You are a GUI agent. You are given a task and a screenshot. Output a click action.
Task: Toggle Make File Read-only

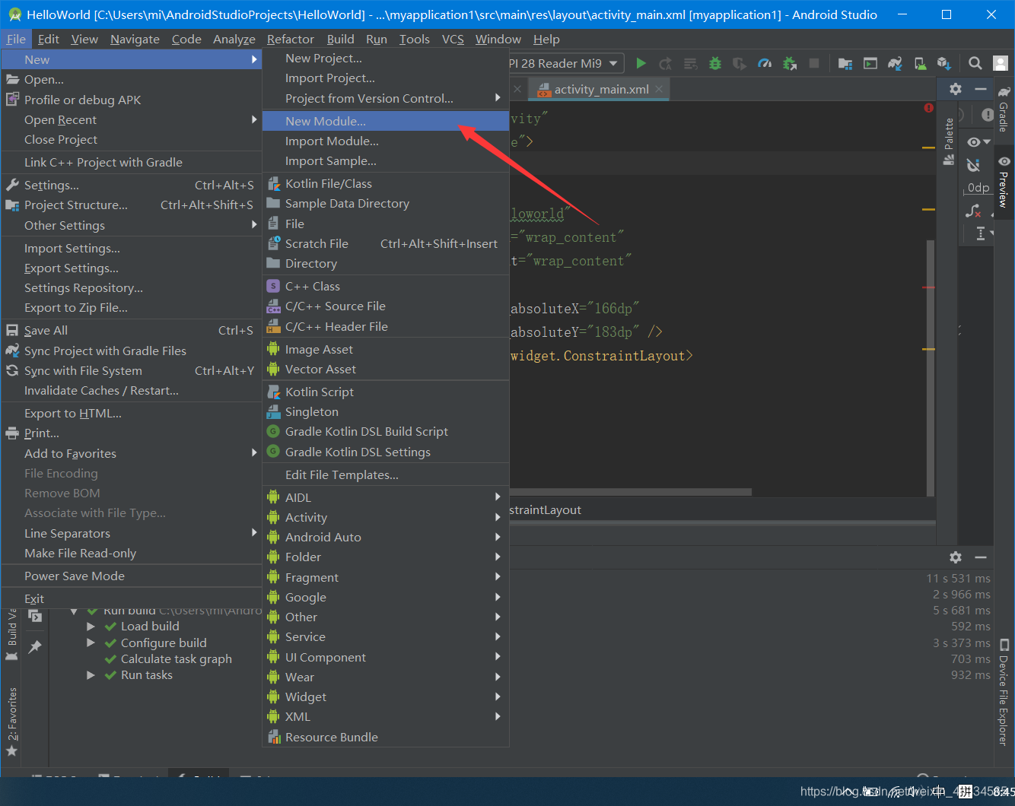click(131, 553)
